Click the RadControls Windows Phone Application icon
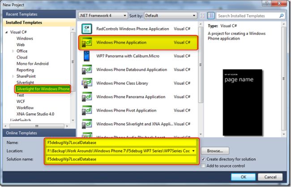This screenshot has height=187, width=291. (x=87, y=29)
